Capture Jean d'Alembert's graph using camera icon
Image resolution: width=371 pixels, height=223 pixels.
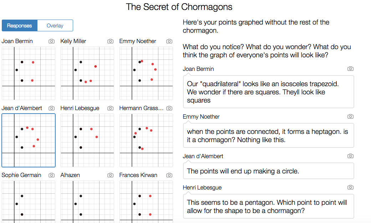tap(52, 108)
